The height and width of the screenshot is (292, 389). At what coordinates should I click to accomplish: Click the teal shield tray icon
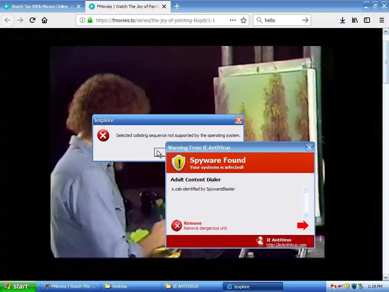coord(354,286)
